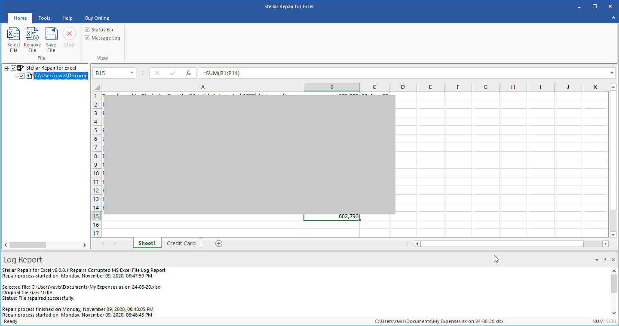The width and height of the screenshot is (619, 326).
Task: Close the Log Report panel
Action: point(613,260)
